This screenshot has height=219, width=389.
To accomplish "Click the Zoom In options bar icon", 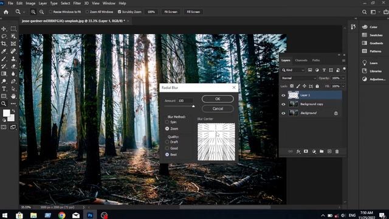I will [x=33, y=12].
